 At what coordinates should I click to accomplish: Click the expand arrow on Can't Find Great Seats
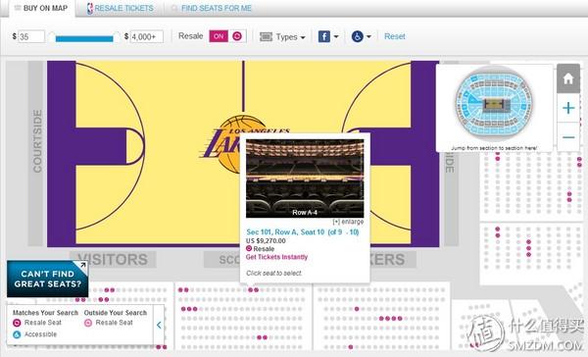[x=82, y=265]
